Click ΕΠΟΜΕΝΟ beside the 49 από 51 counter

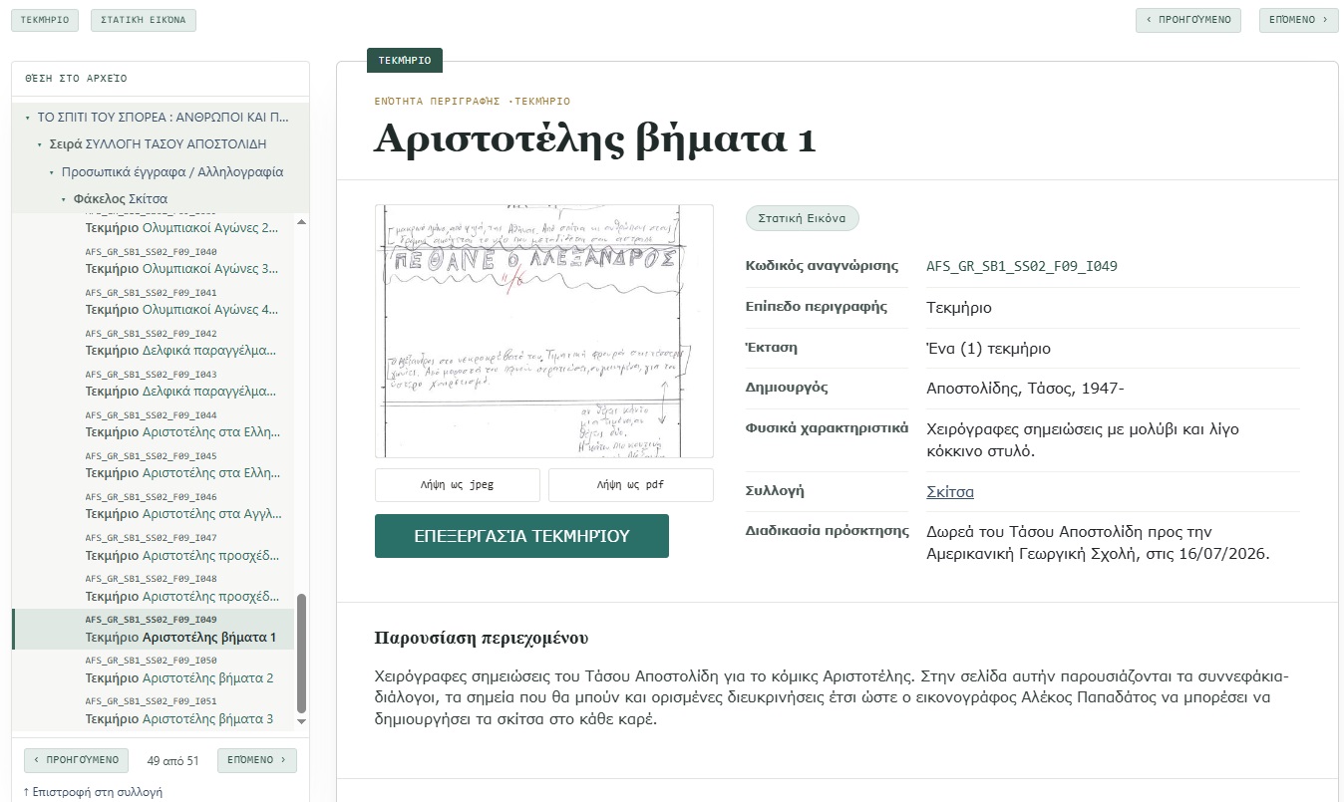click(257, 760)
